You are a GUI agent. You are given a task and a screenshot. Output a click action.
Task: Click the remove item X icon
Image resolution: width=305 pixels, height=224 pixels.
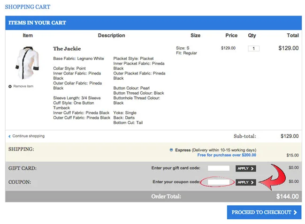10,86
